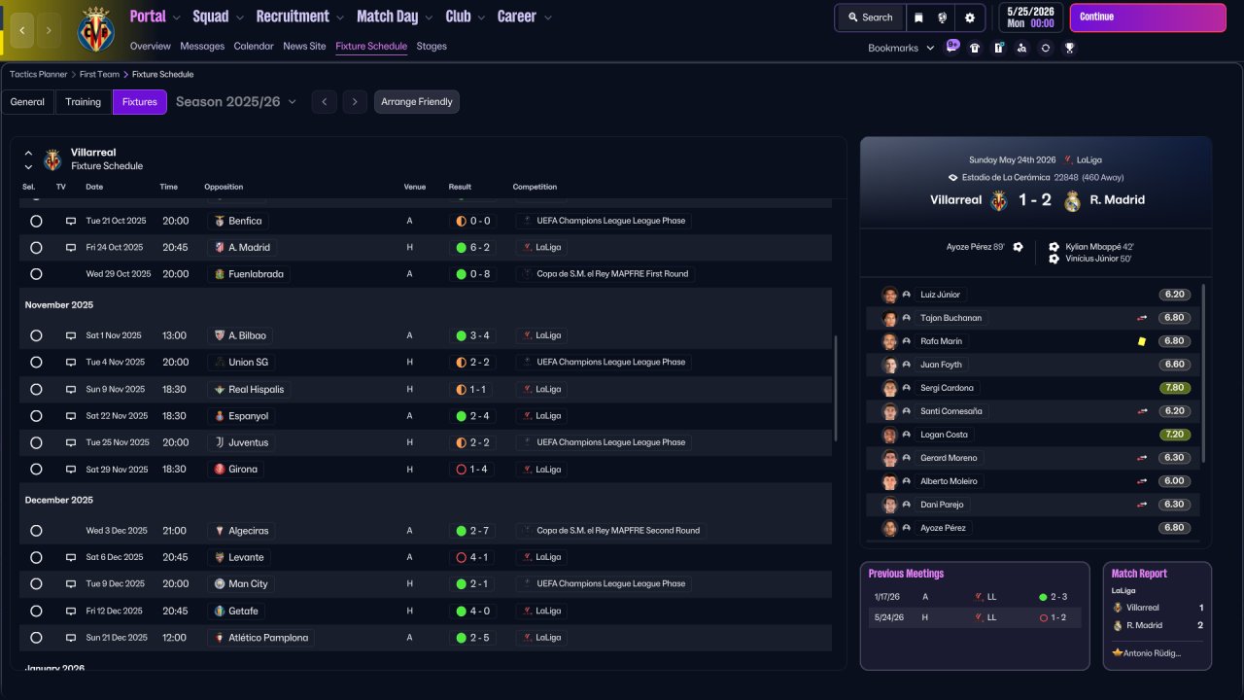Screen dimensions: 1244x700
Task: Go forward with the header forward arrow
Action: (50, 30)
